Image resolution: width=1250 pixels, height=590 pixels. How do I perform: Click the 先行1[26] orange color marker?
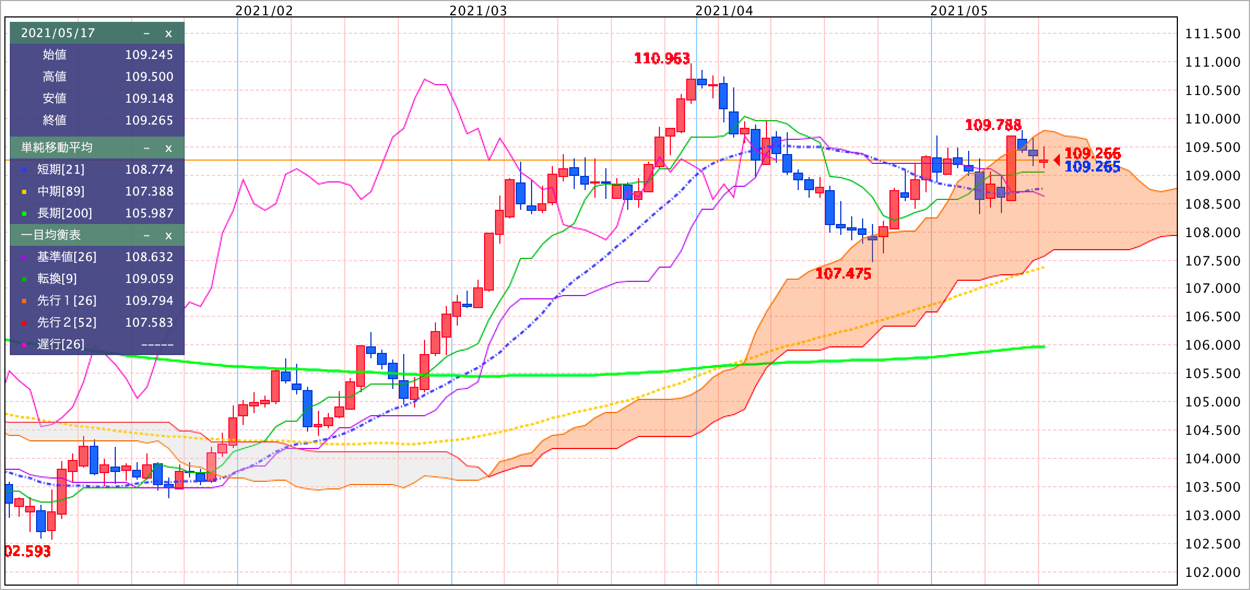click(23, 302)
